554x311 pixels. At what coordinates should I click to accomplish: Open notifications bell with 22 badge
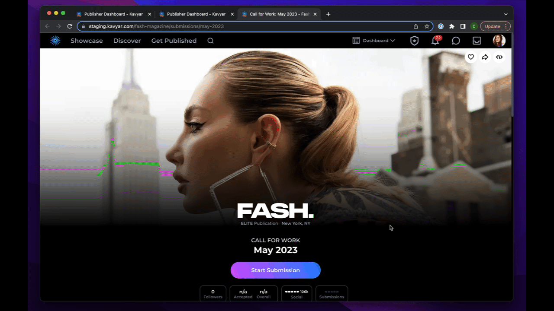click(x=436, y=40)
